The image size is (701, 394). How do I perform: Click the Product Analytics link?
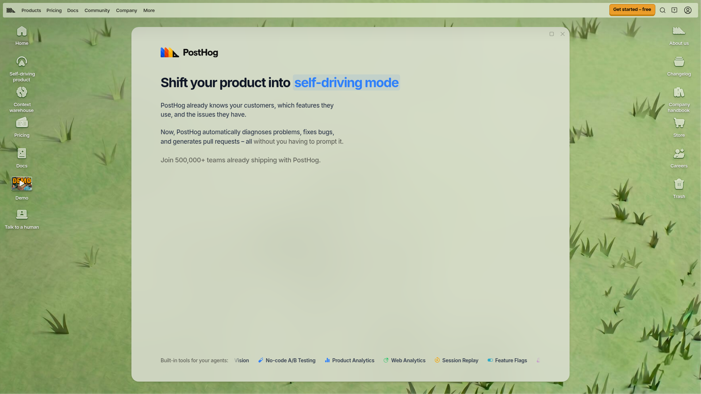pos(349,360)
